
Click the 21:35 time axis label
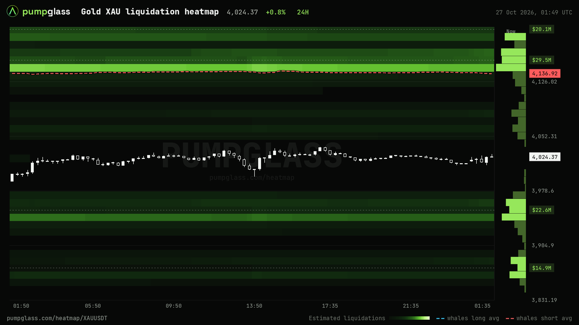[x=411, y=306]
